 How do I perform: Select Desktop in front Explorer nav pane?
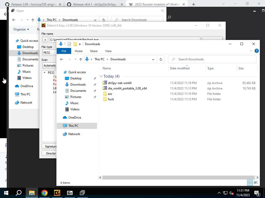[76, 78]
